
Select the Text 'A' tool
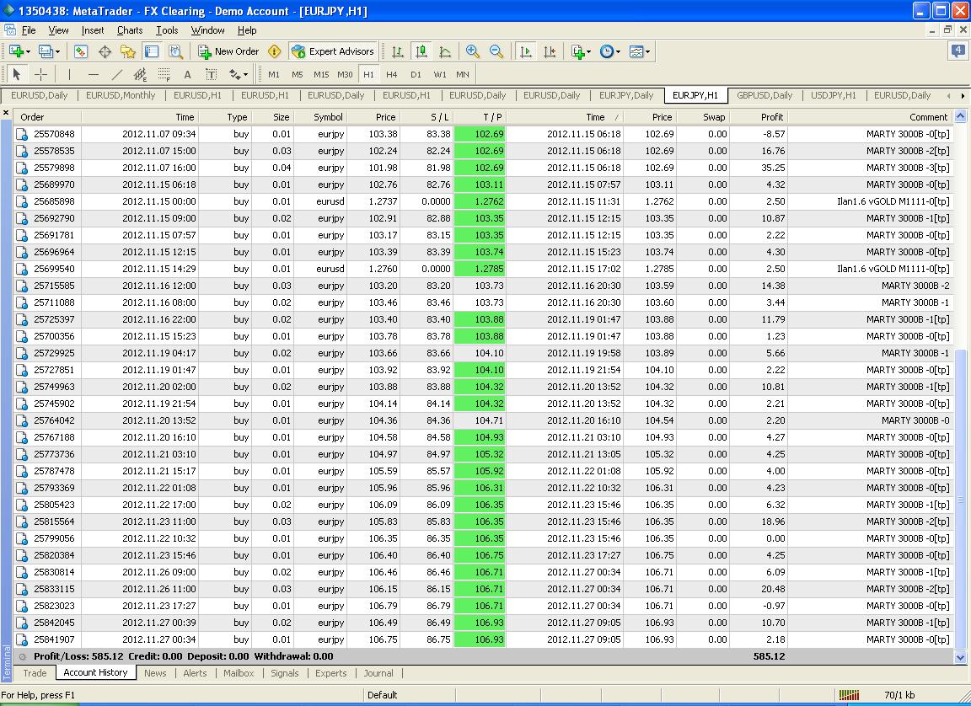tap(188, 75)
